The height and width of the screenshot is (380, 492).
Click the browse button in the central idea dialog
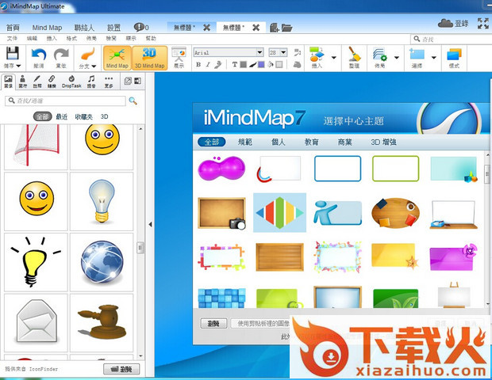point(213,323)
